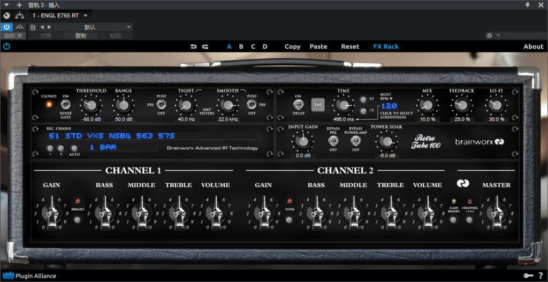The height and width of the screenshot is (282, 548).
Task: Select settings slot A
Action: (x=229, y=47)
